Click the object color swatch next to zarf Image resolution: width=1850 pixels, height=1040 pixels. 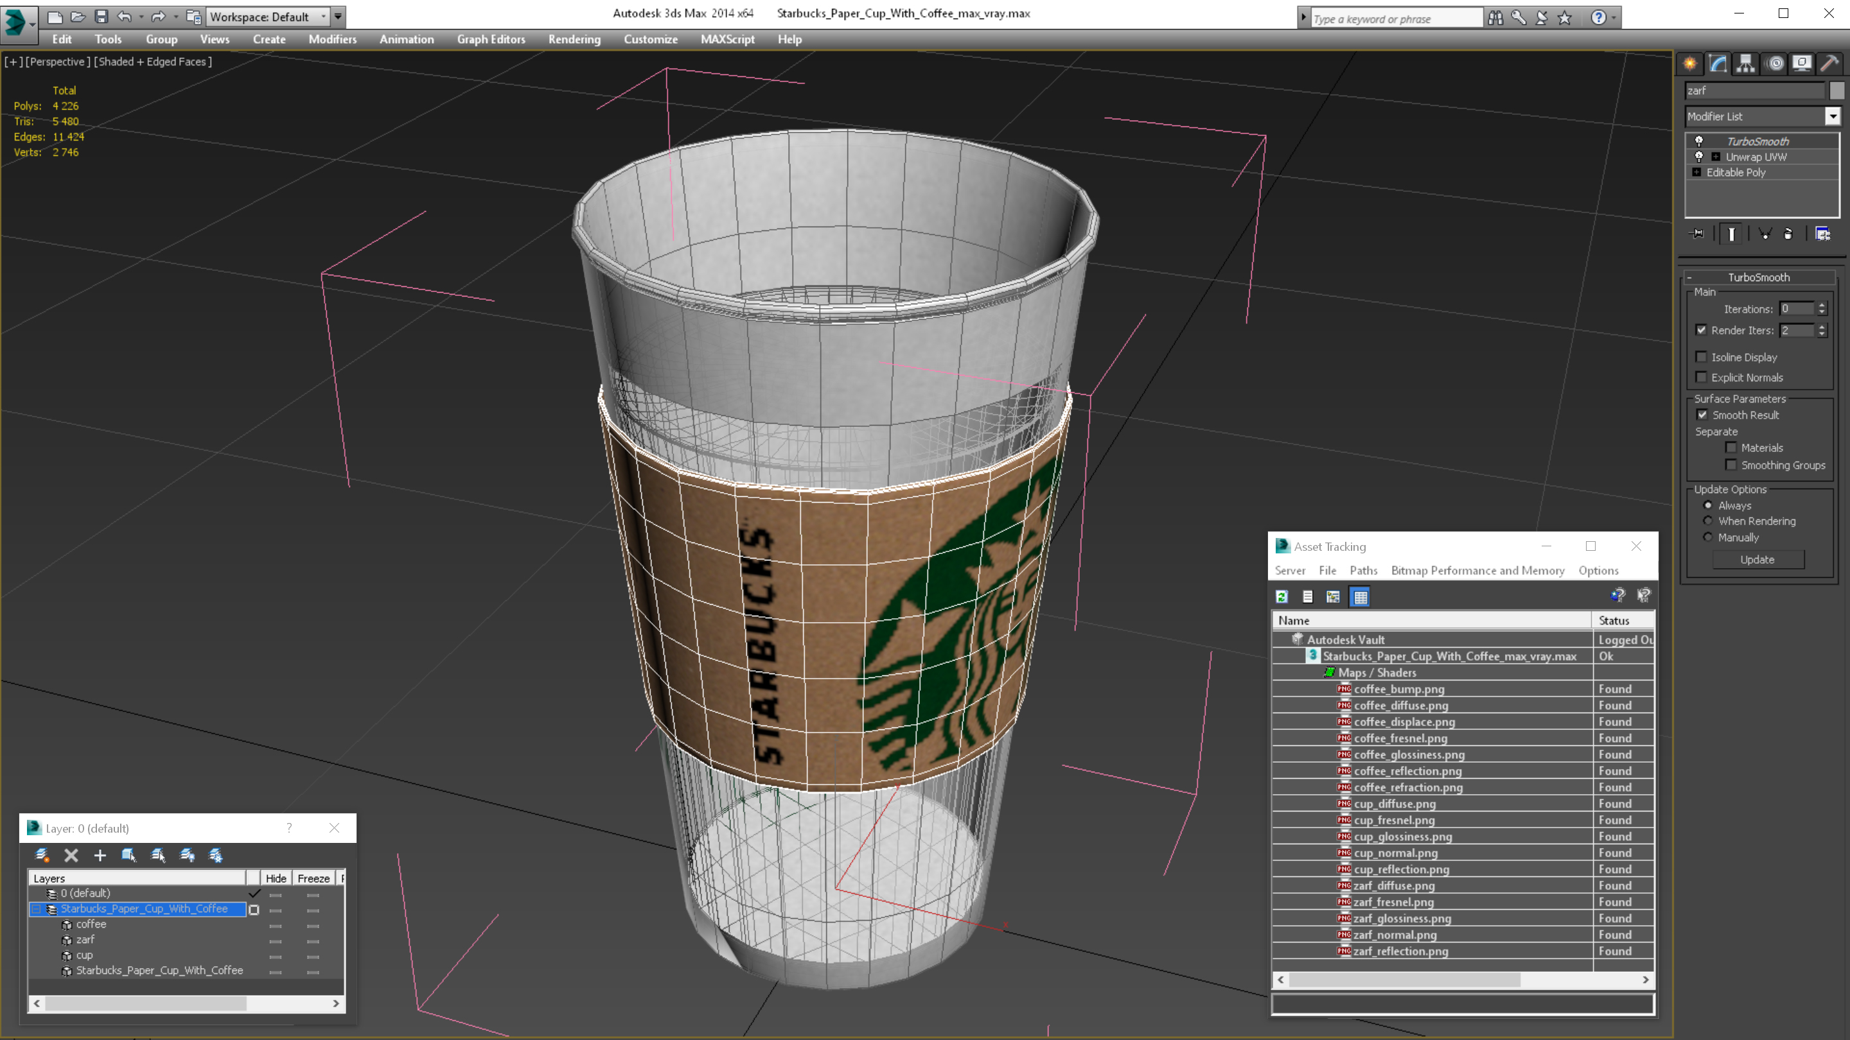coord(1837,91)
